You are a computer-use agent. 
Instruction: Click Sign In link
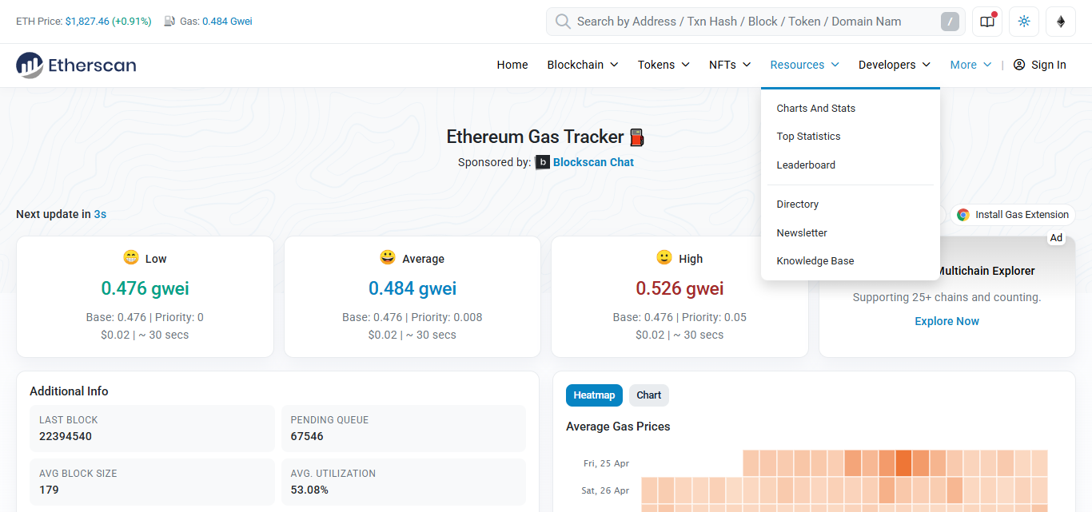coord(1048,65)
